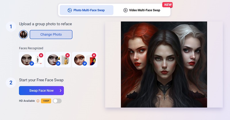Click swap icon on first recognized face
The height and width of the screenshot is (120, 230).
32,63
